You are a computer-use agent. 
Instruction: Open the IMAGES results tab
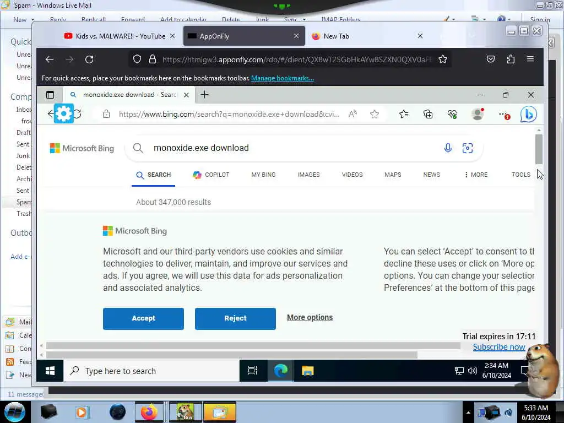pyautogui.click(x=308, y=175)
